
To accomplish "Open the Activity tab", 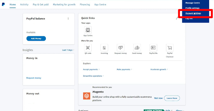I will (x=24, y=5).
